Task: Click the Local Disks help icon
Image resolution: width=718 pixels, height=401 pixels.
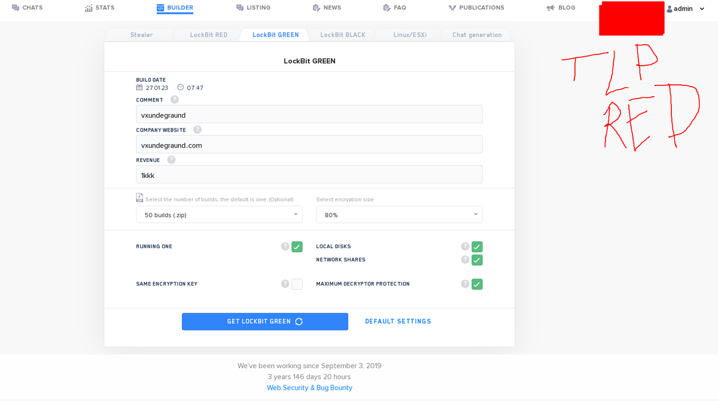Action: tap(466, 246)
